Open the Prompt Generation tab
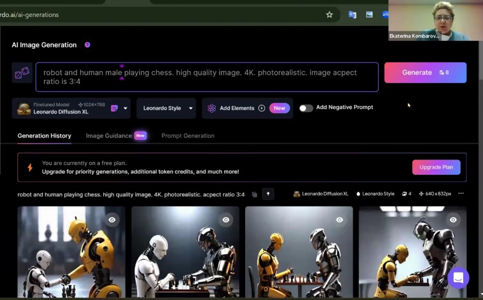Image resolution: width=483 pixels, height=300 pixels. click(x=188, y=136)
